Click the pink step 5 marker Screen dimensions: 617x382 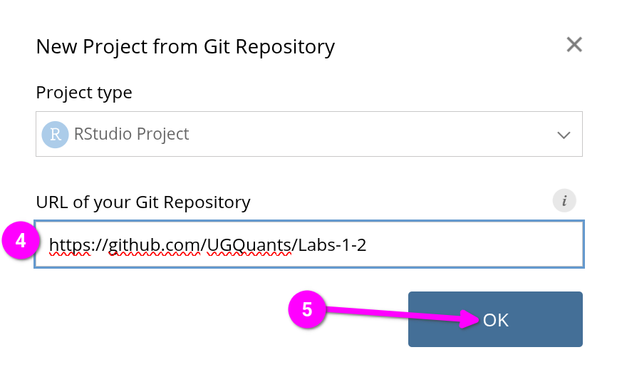[307, 310]
